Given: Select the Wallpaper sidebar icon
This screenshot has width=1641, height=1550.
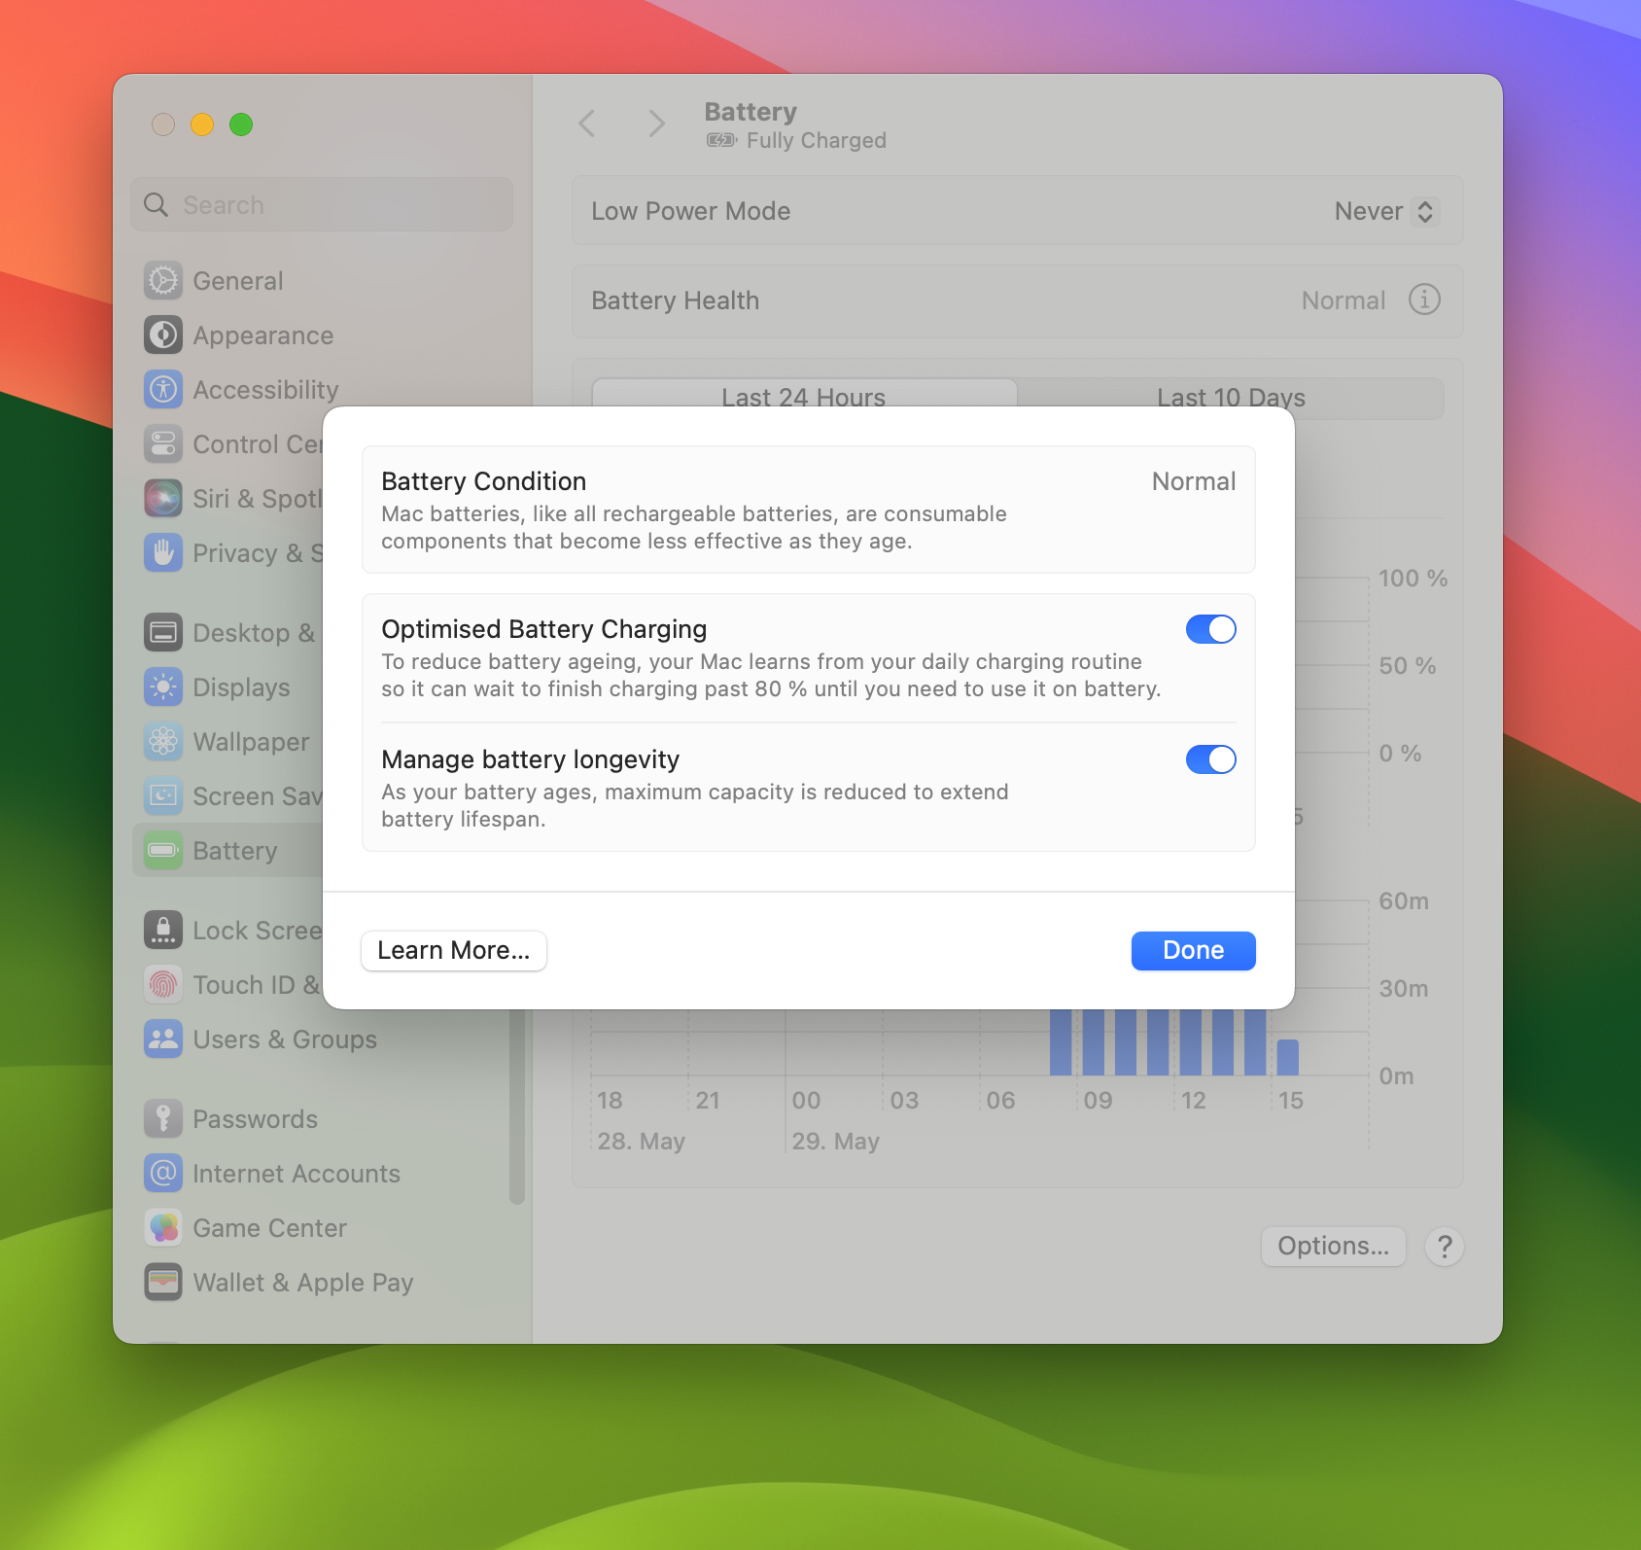Looking at the screenshot, I should (x=163, y=741).
